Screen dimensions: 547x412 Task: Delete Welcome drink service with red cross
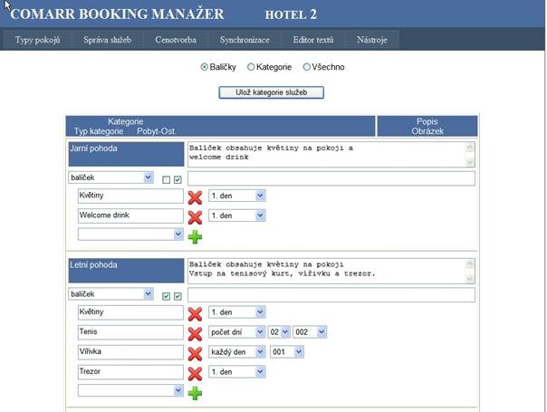(195, 217)
